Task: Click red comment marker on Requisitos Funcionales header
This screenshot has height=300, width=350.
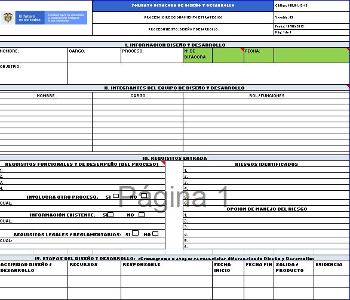Action: [x=164, y=163]
